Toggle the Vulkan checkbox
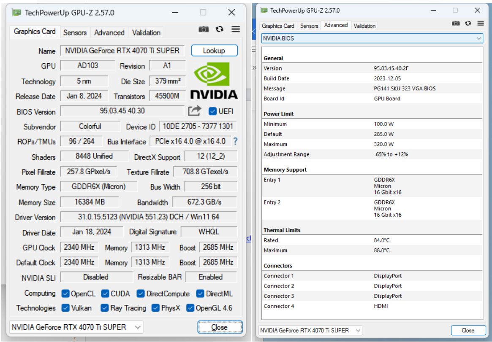 [65, 308]
